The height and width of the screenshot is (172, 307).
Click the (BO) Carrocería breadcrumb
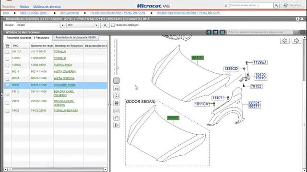[x=69, y=13]
